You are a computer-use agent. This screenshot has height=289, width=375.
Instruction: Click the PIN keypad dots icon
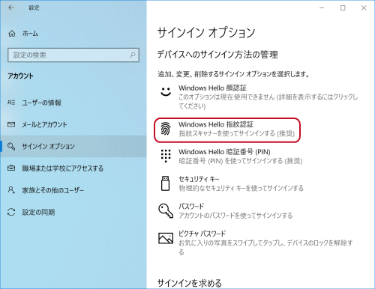click(x=166, y=156)
